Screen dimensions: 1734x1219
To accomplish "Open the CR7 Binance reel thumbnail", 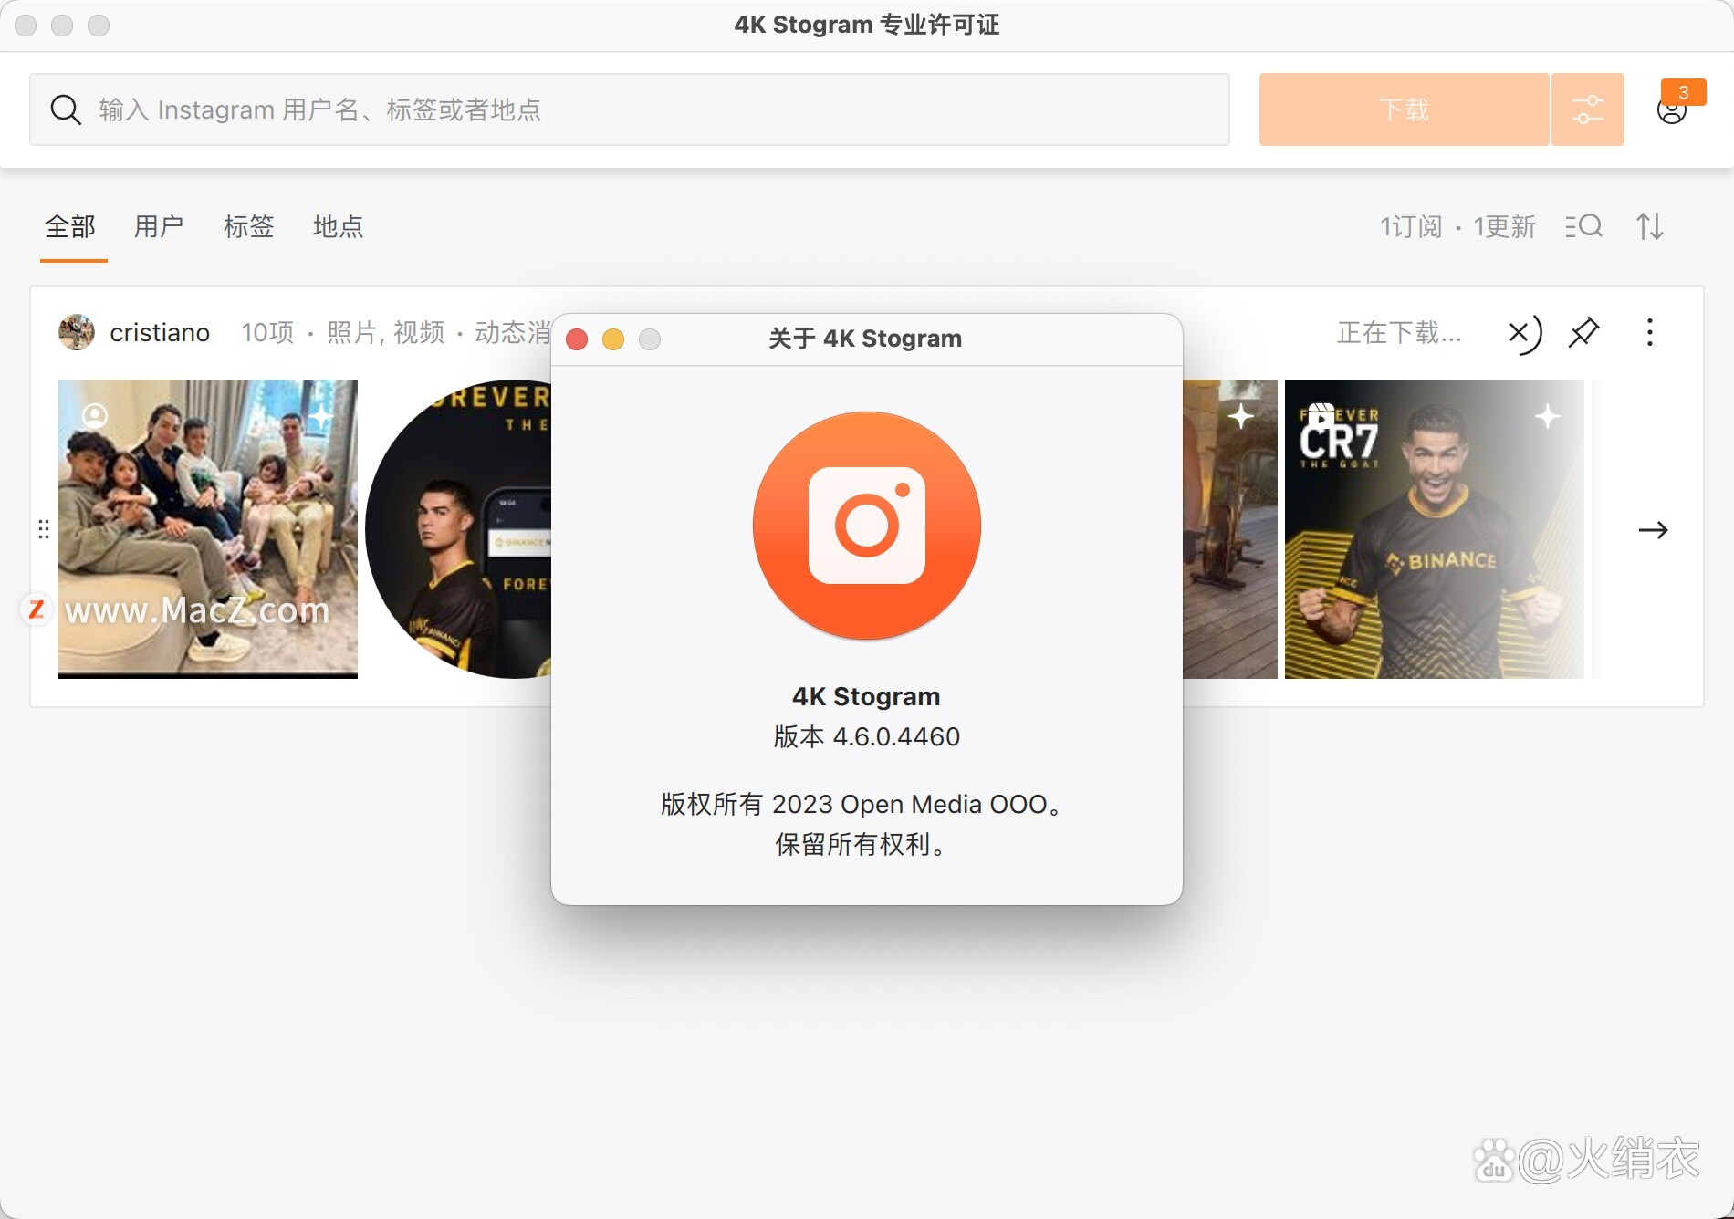I will (1435, 529).
